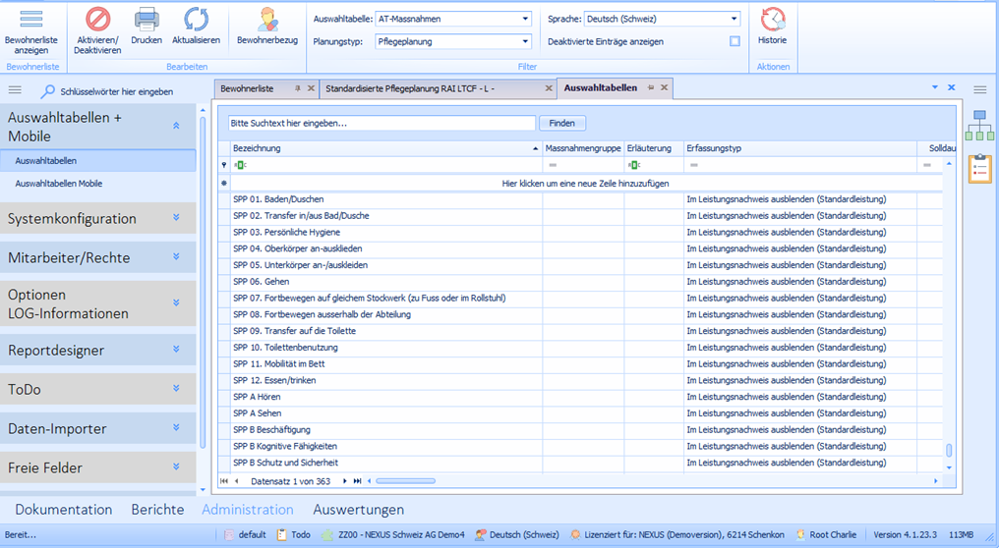Toggle Deaktivierte Einträge anzeigen checkbox
The image size is (999, 548).
coord(735,41)
